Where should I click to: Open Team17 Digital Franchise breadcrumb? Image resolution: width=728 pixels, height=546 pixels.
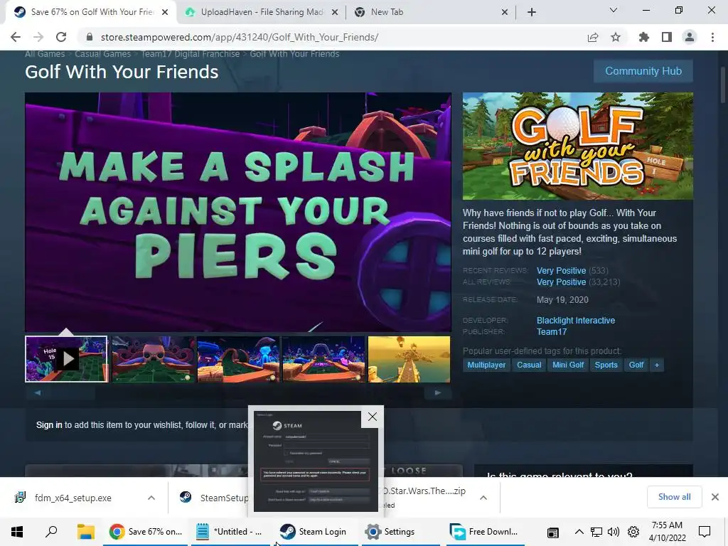191,54
